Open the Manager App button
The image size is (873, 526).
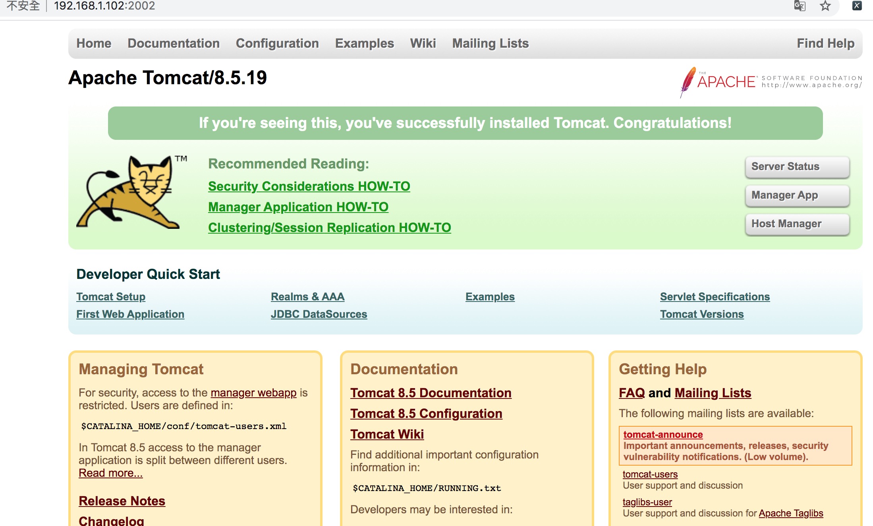[797, 195]
